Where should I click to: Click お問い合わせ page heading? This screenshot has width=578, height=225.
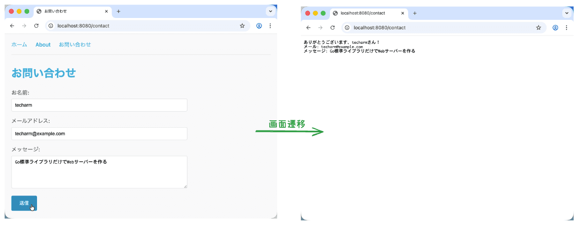coord(44,73)
